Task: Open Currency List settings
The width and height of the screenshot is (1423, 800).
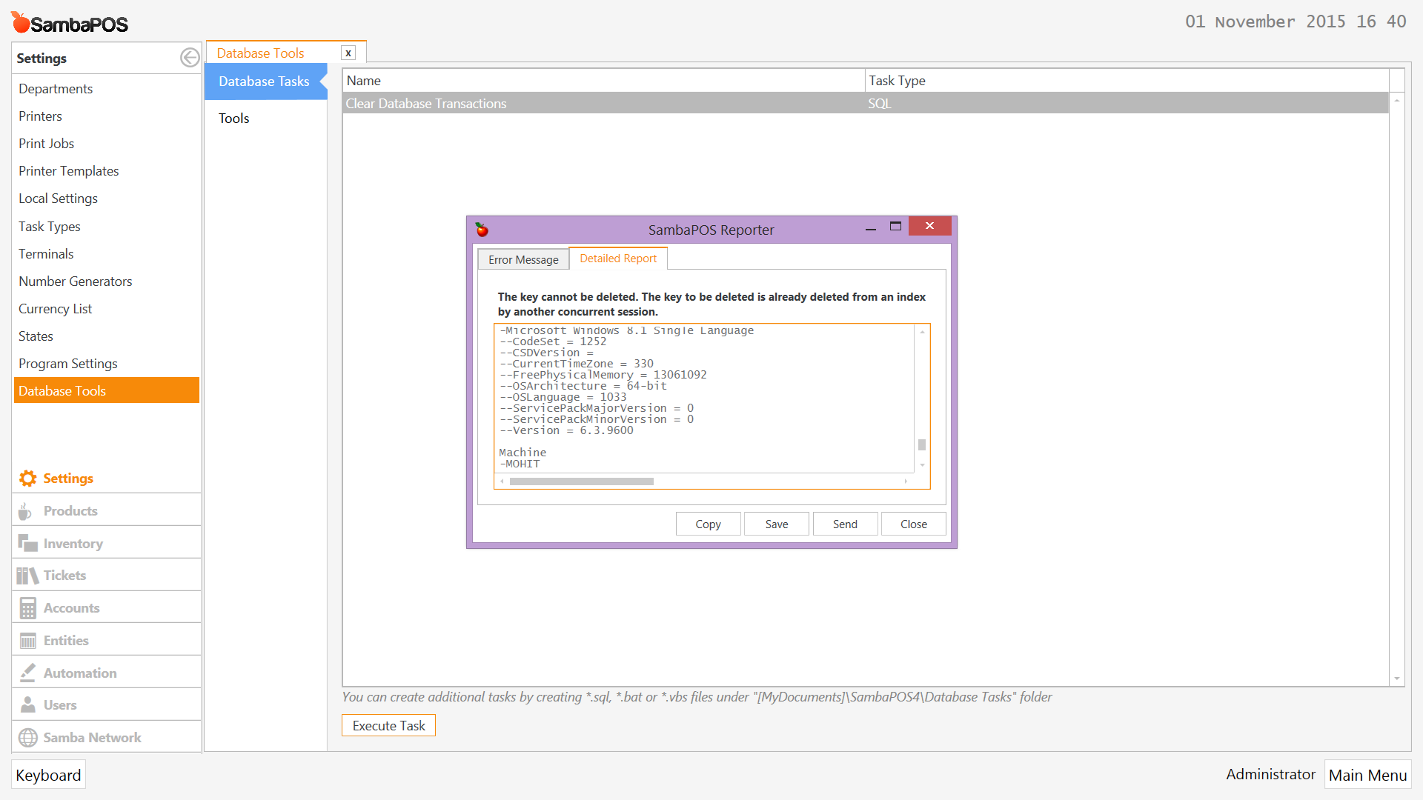Action: pos(55,309)
